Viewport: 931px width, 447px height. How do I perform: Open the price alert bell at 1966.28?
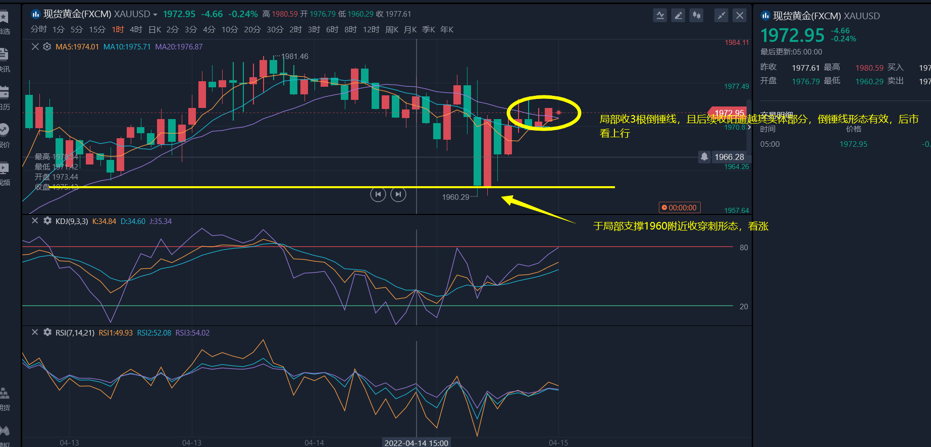click(704, 157)
